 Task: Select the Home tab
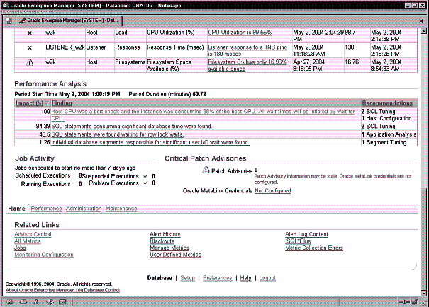click(x=16, y=209)
